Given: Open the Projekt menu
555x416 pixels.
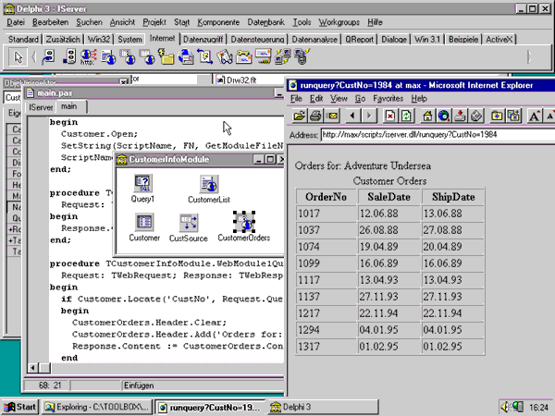Looking at the screenshot, I should tap(154, 22).
